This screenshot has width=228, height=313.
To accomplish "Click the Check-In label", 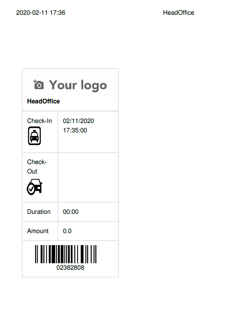I will pos(40,121).
